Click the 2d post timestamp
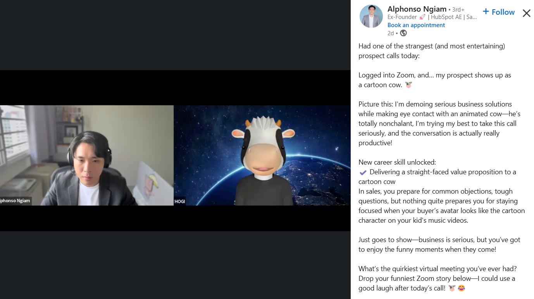Viewport: 534px width, 299px height. pyautogui.click(x=391, y=33)
